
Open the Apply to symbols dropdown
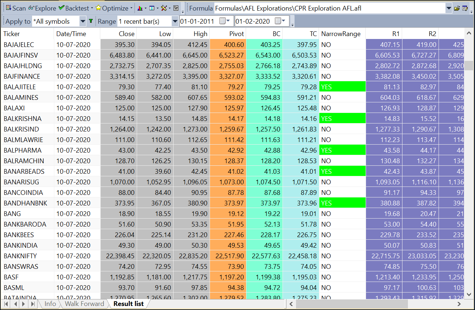pos(83,21)
